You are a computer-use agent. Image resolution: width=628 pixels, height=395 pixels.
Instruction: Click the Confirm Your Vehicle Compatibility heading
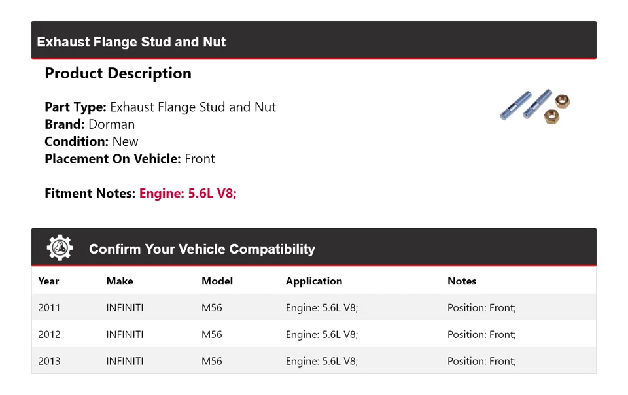201,249
